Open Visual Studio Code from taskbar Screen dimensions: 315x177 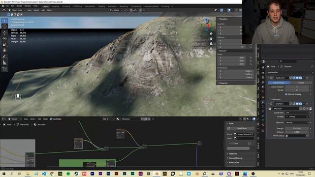(x=44, y=174)
